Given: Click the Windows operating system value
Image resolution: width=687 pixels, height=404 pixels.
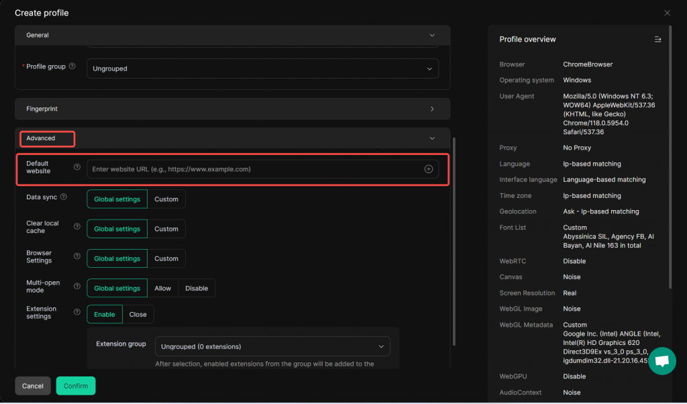Looking at the screenshot, I should 577,80.
